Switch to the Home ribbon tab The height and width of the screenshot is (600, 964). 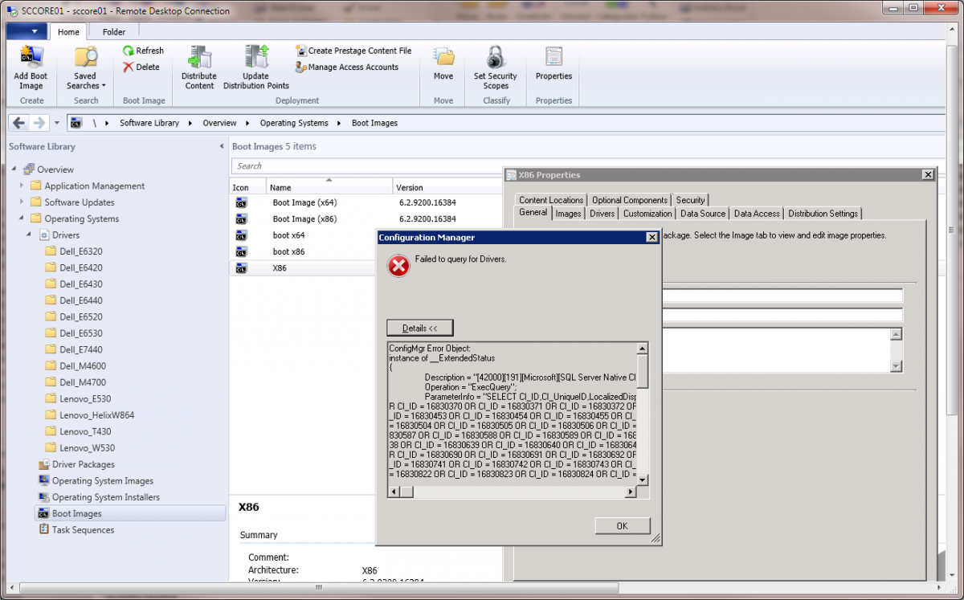(68, 32)
